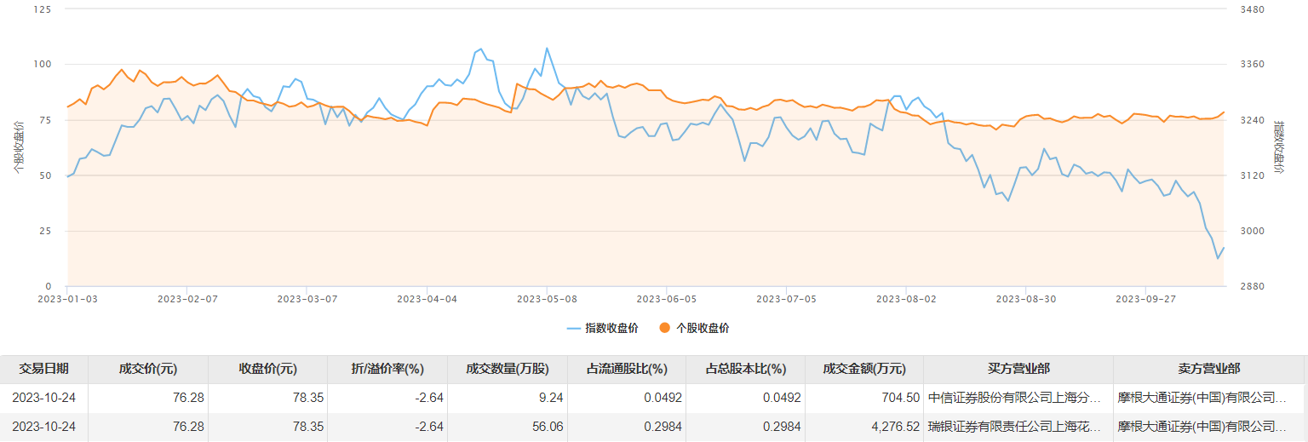Sort by 交易日期 column header
1308x442 pixels.
pos(44,369)
